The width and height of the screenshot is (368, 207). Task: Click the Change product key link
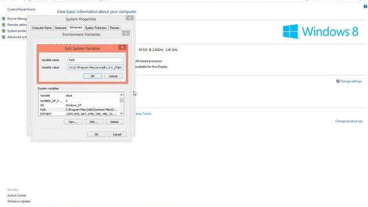point(349,121)
